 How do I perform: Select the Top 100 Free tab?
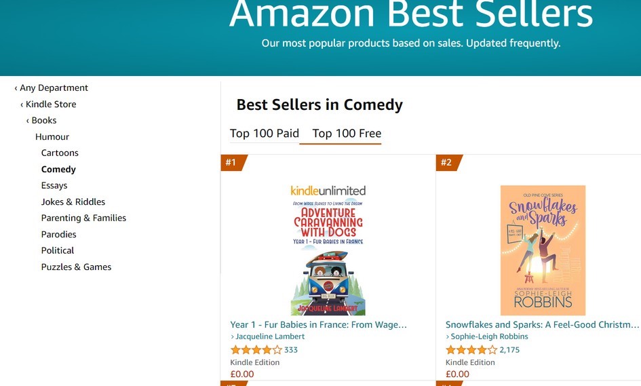(347, 134)
